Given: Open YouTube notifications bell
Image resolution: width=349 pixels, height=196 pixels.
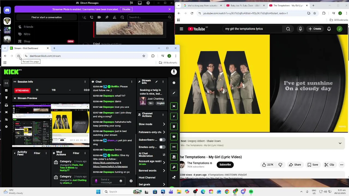Looking at the screenshot, I should click(329, 29).
